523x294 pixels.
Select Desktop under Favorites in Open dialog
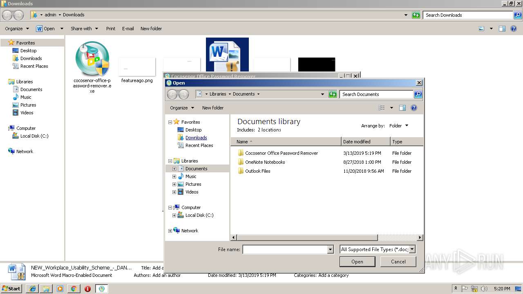pyautogui.click(x=193, y=130)
